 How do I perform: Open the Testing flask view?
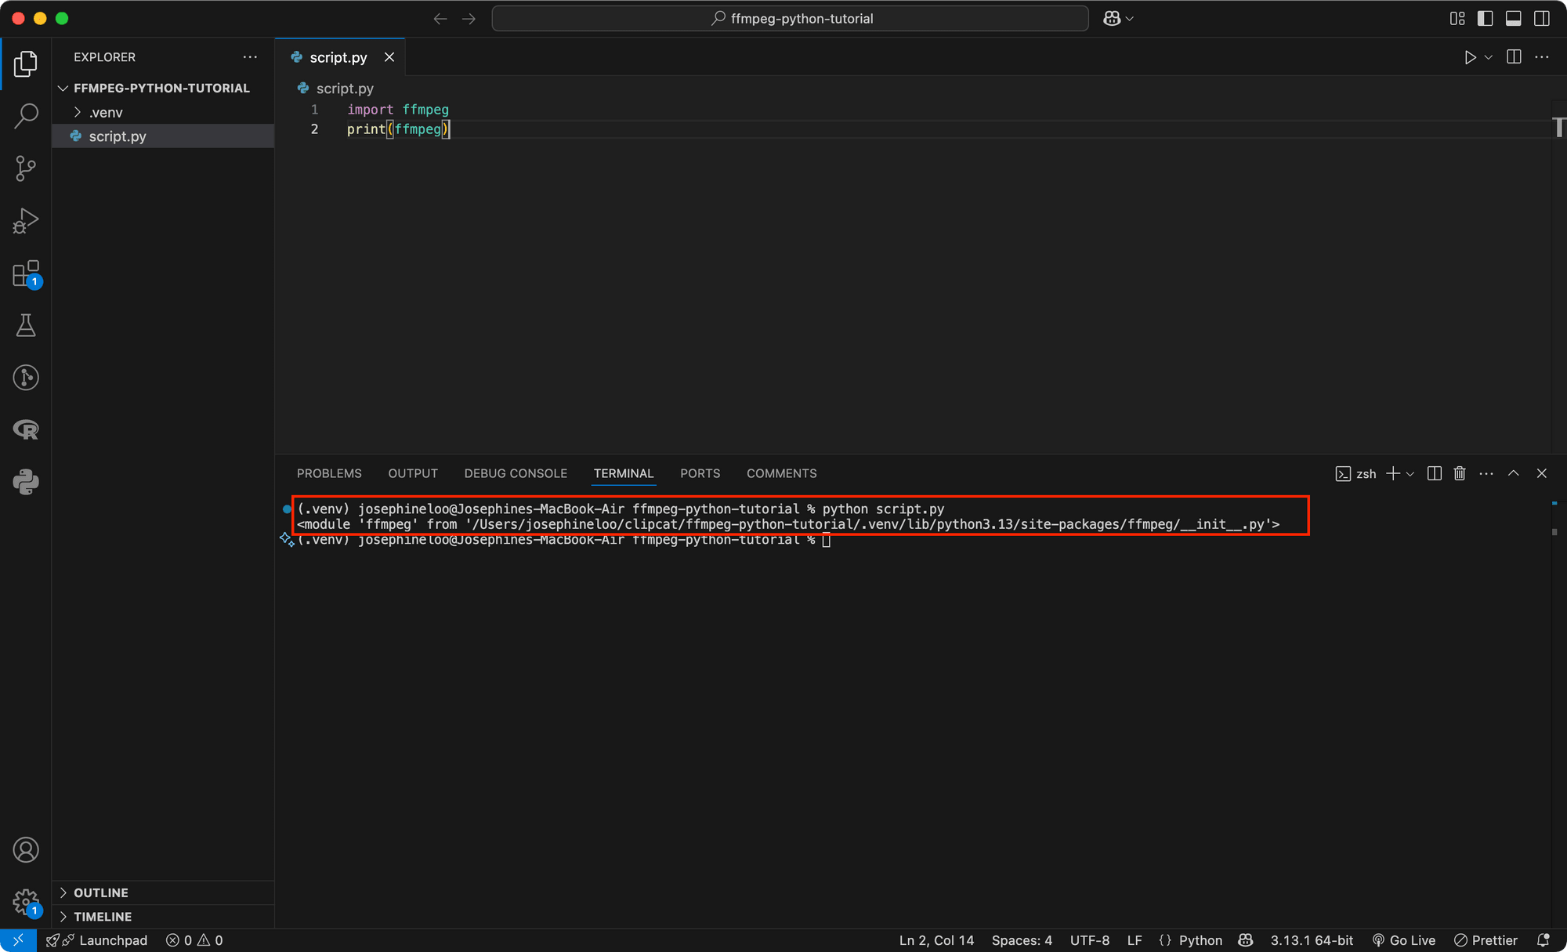coord(26,326)
